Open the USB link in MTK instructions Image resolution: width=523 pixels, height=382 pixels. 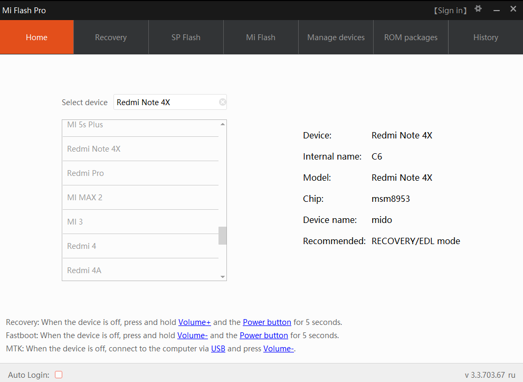218,349
